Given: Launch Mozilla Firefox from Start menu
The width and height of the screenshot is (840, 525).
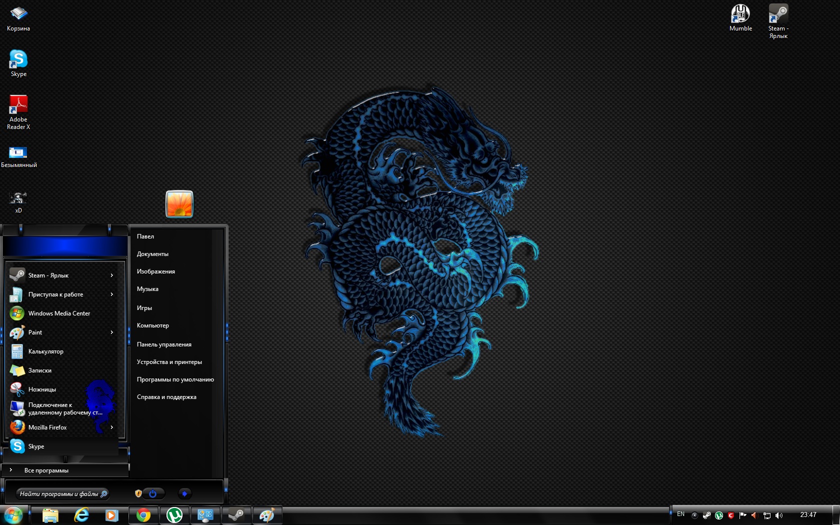Looking at the screenshot, I should (63, 427).
